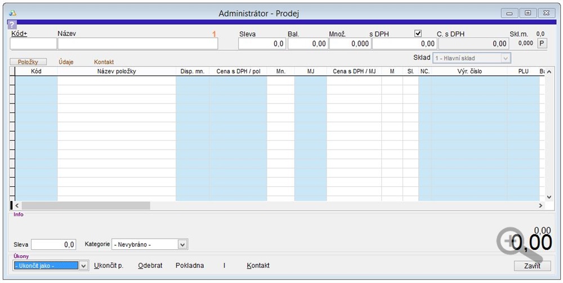
Task: Click the NC. column header
Action: pyautogui.click(x=425, y=71)
